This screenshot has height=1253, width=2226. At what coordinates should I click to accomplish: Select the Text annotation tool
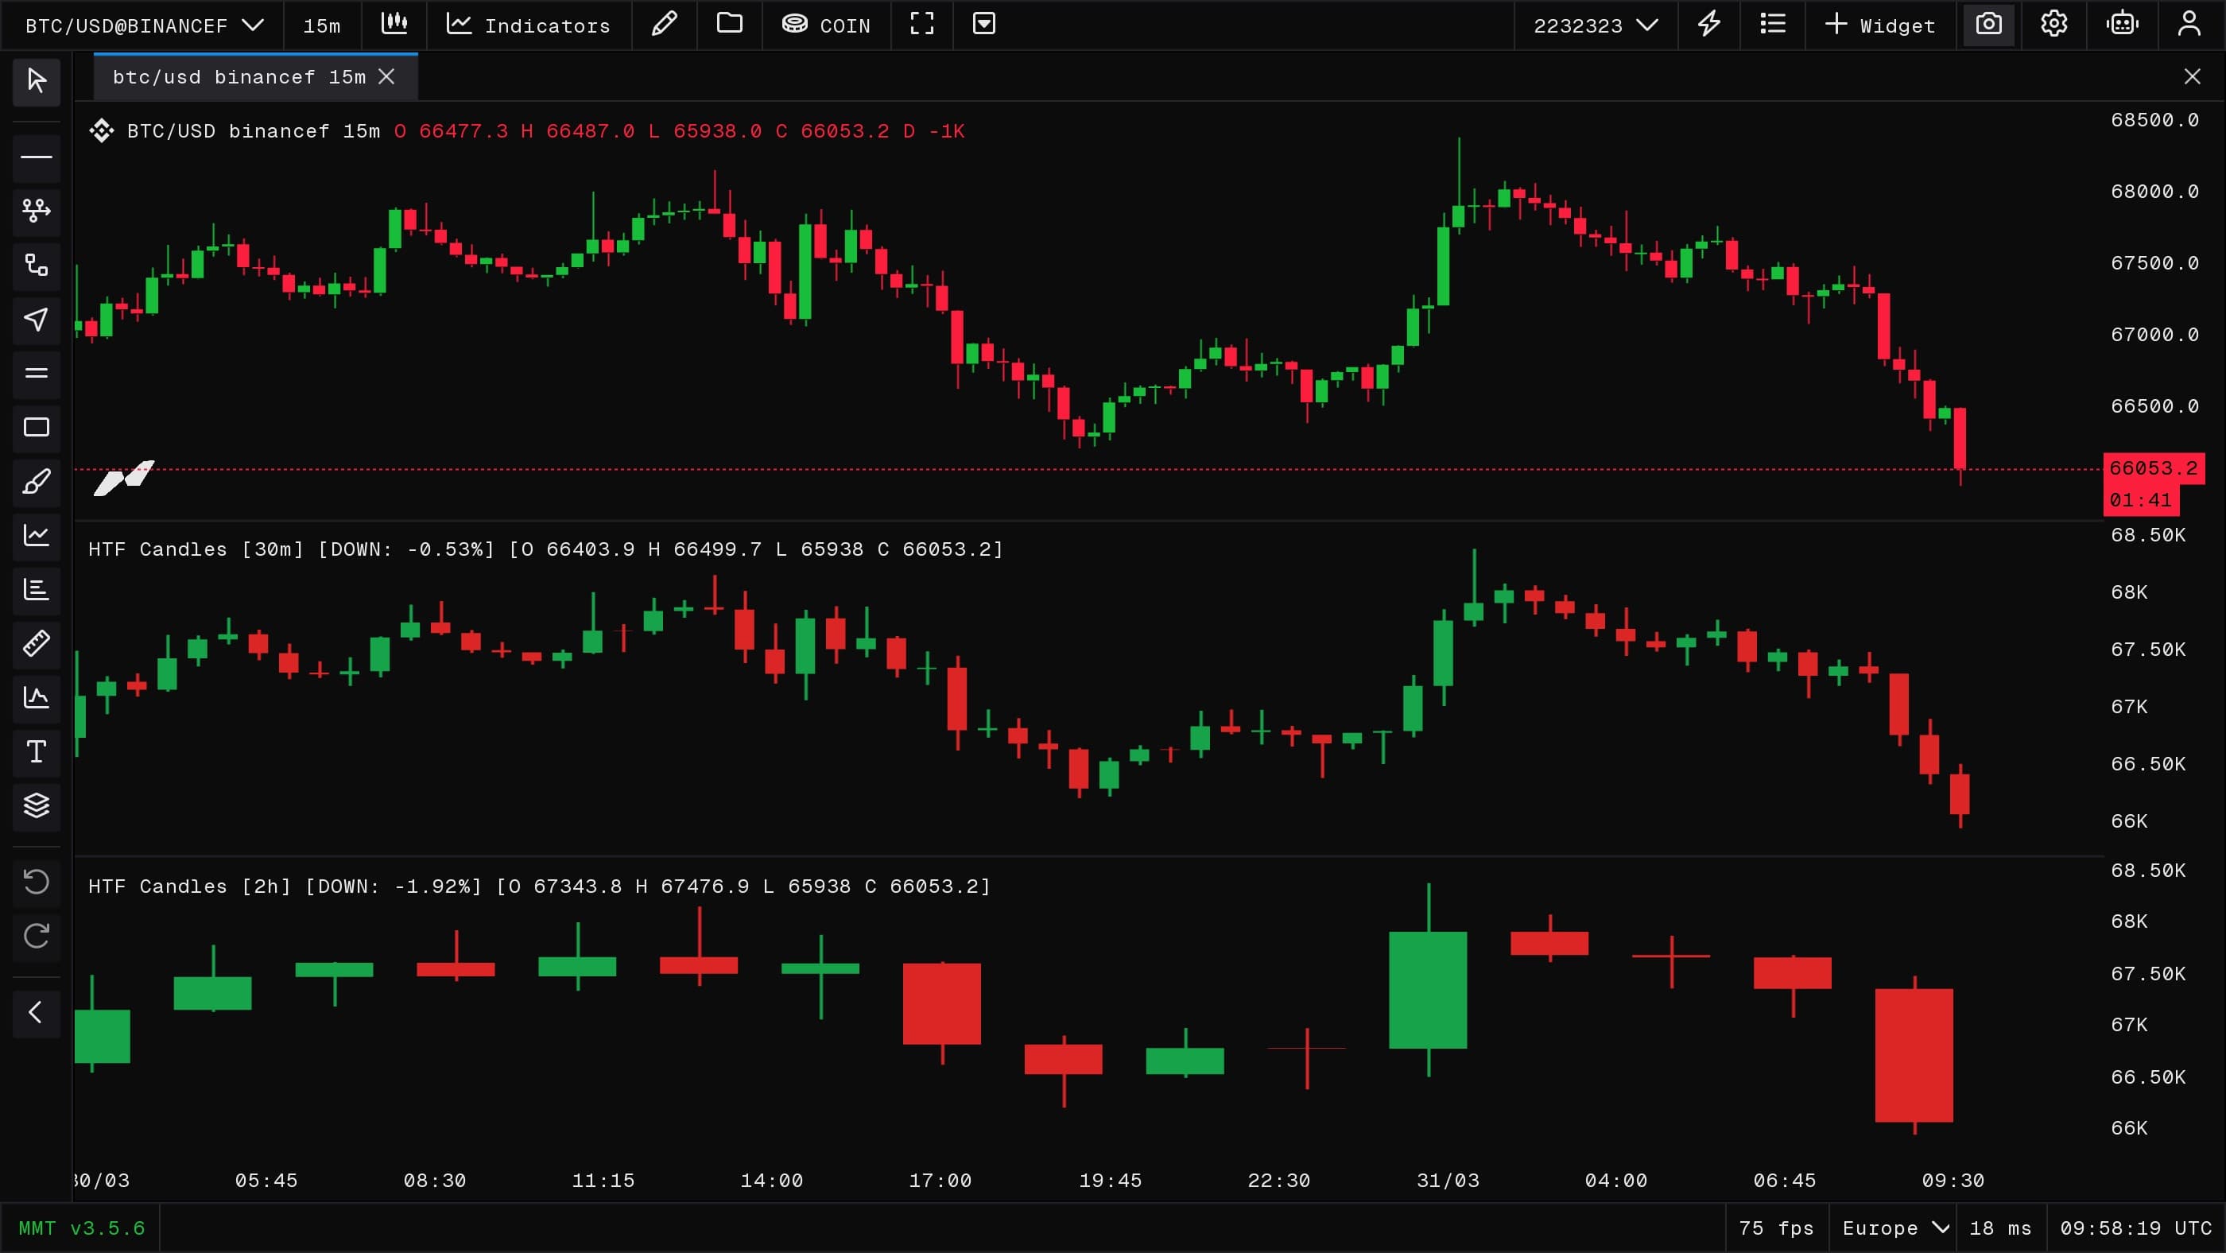click(x=37, y=752)
